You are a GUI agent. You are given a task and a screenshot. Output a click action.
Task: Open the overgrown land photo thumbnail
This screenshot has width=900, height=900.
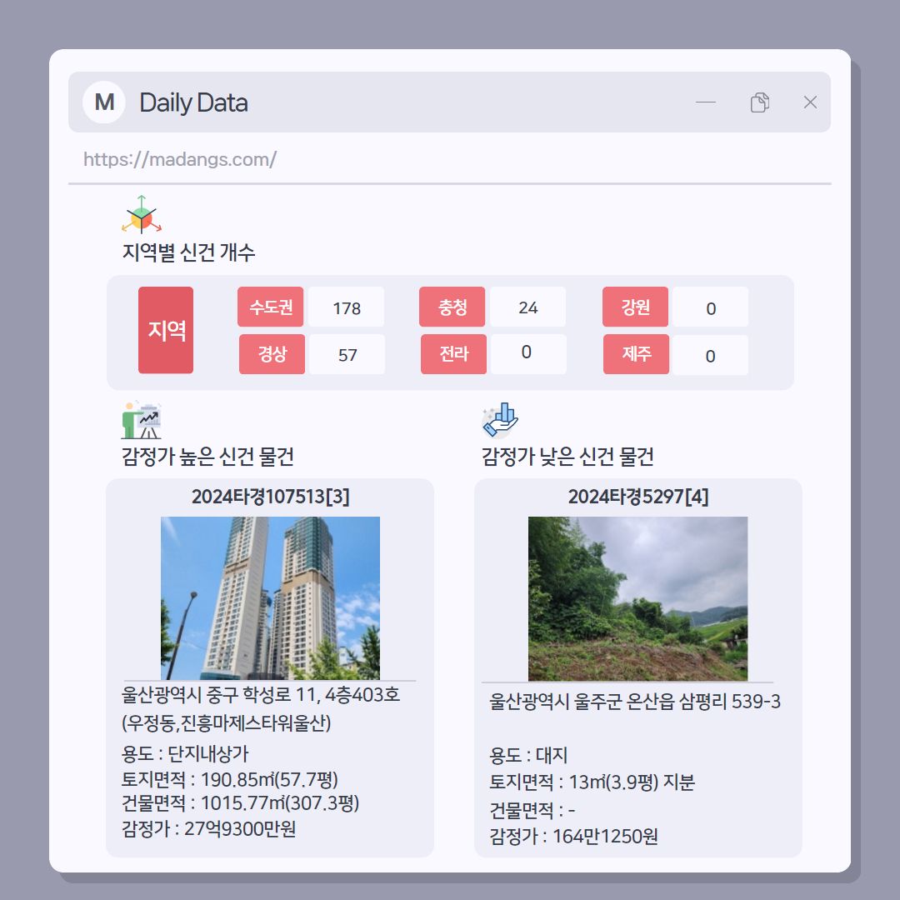[x=637, y=598]
